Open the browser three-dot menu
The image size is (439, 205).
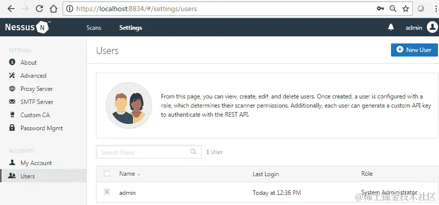[436, 9]
